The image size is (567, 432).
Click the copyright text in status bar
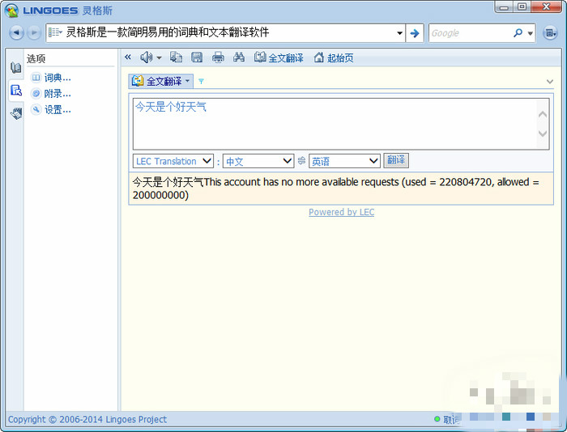[87, 419]
